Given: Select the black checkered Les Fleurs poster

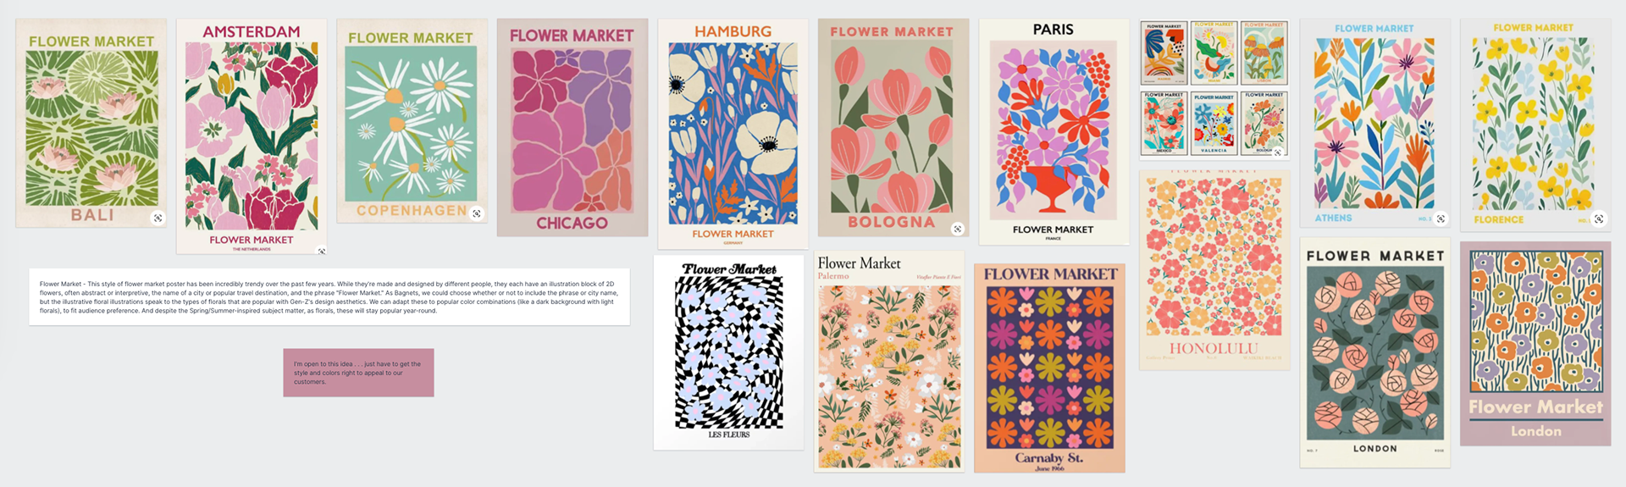Looking at the screenshot, I should (728, 352).
